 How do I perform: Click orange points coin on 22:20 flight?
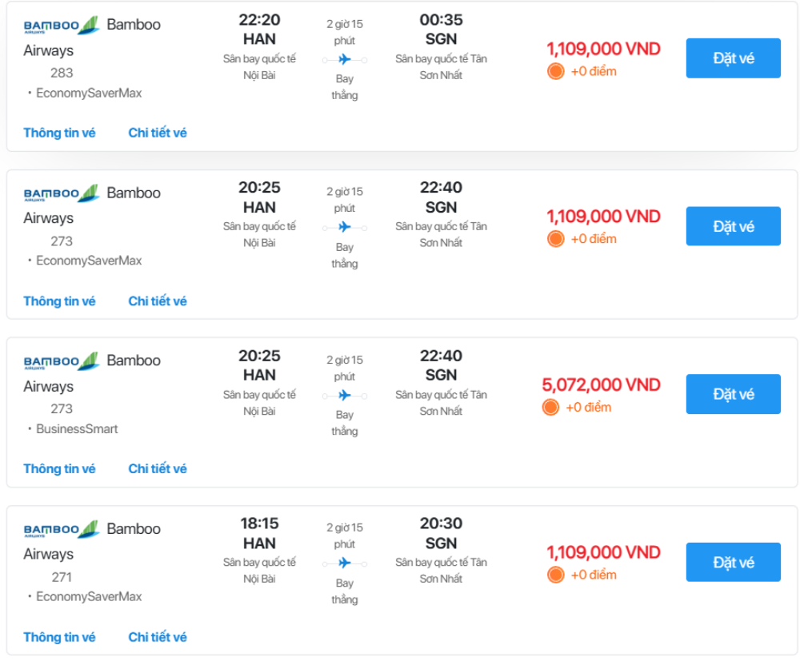tap(556, 71)
